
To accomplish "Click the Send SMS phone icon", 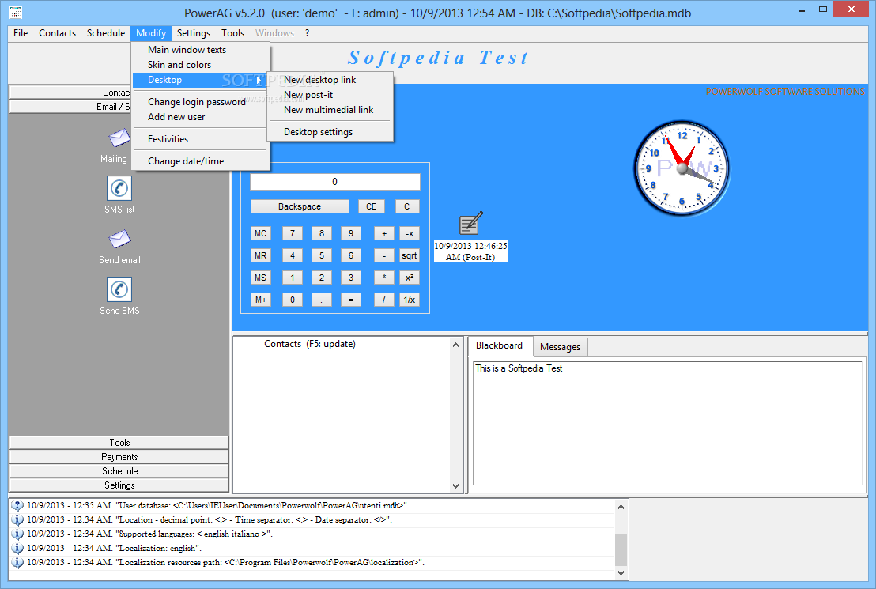I will pyautogui.click(x=119, y=289).
